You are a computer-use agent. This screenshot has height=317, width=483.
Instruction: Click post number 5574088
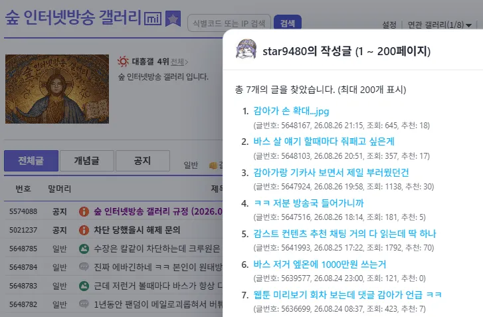click(x=23, y=211)
